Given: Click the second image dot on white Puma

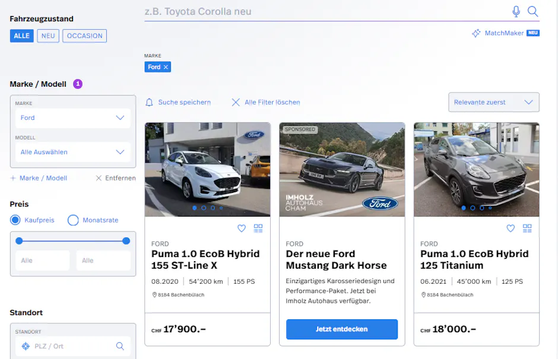Looking at the screenshot, I should 204,208.
